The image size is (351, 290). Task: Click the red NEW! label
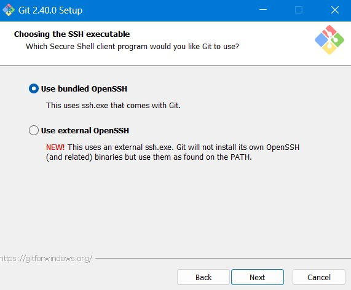pos(55,147)
